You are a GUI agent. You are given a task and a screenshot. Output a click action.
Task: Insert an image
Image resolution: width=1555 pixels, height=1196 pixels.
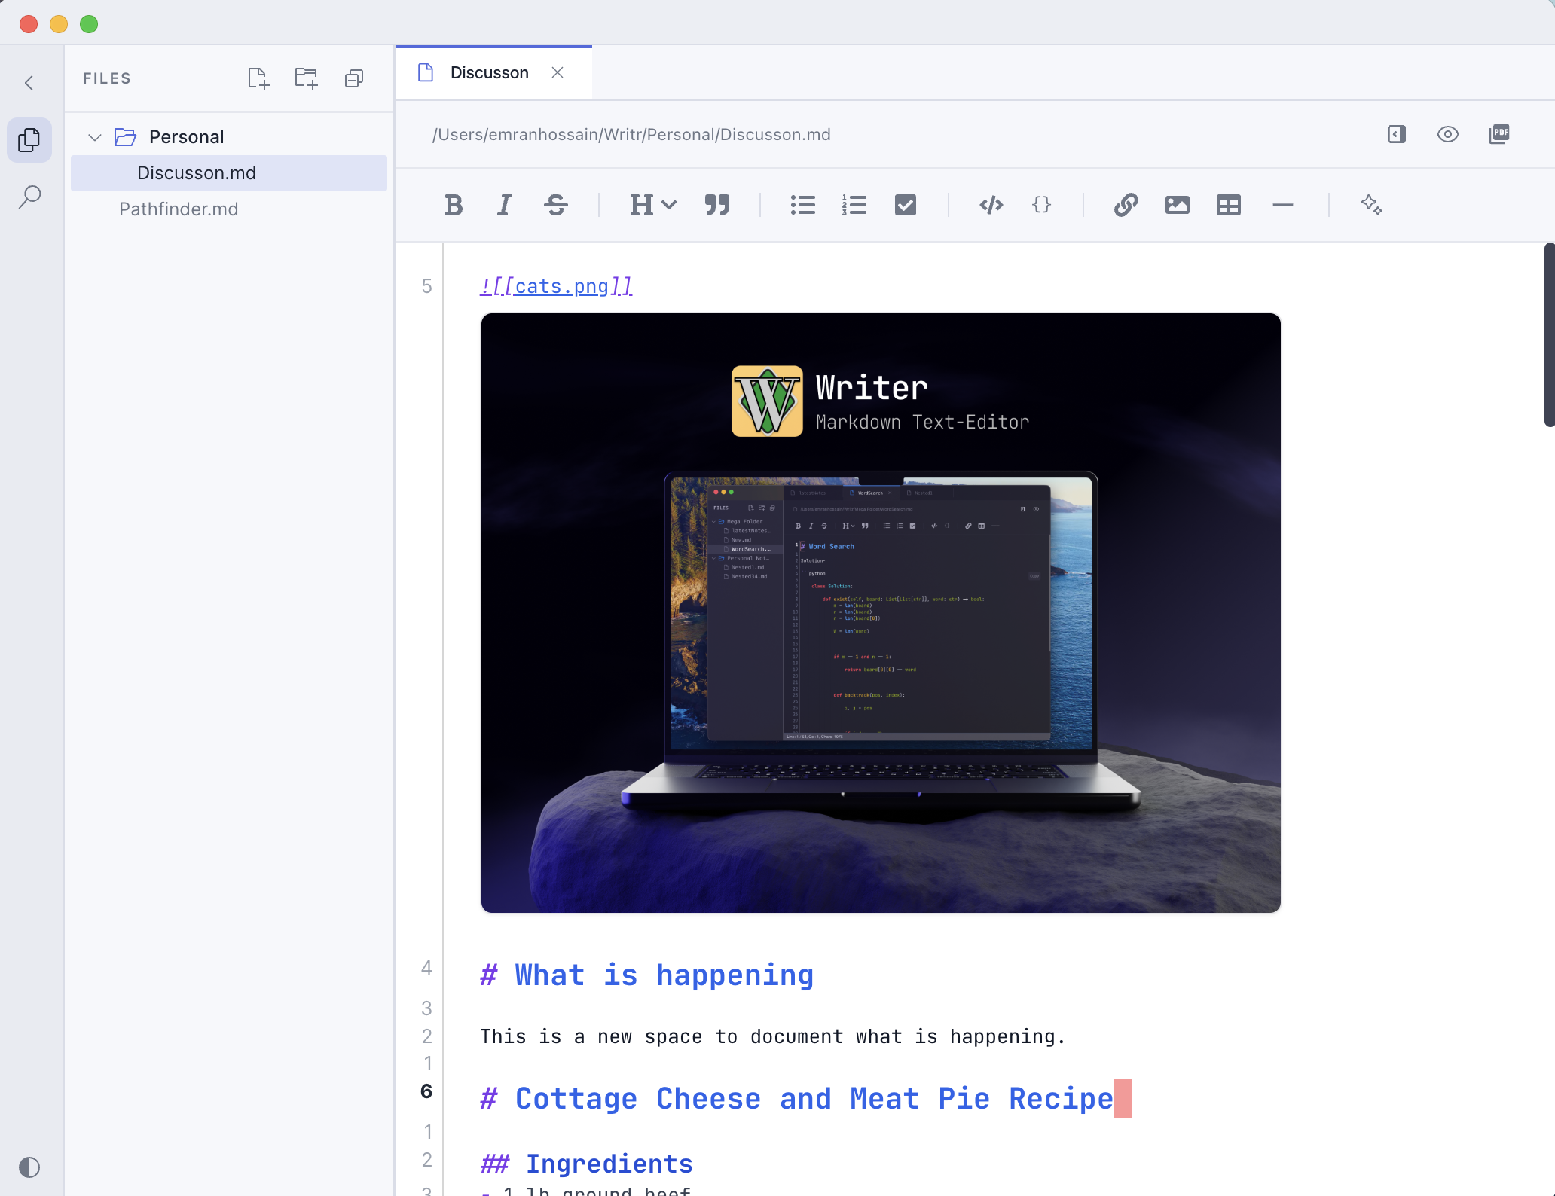coord(1178,205)
